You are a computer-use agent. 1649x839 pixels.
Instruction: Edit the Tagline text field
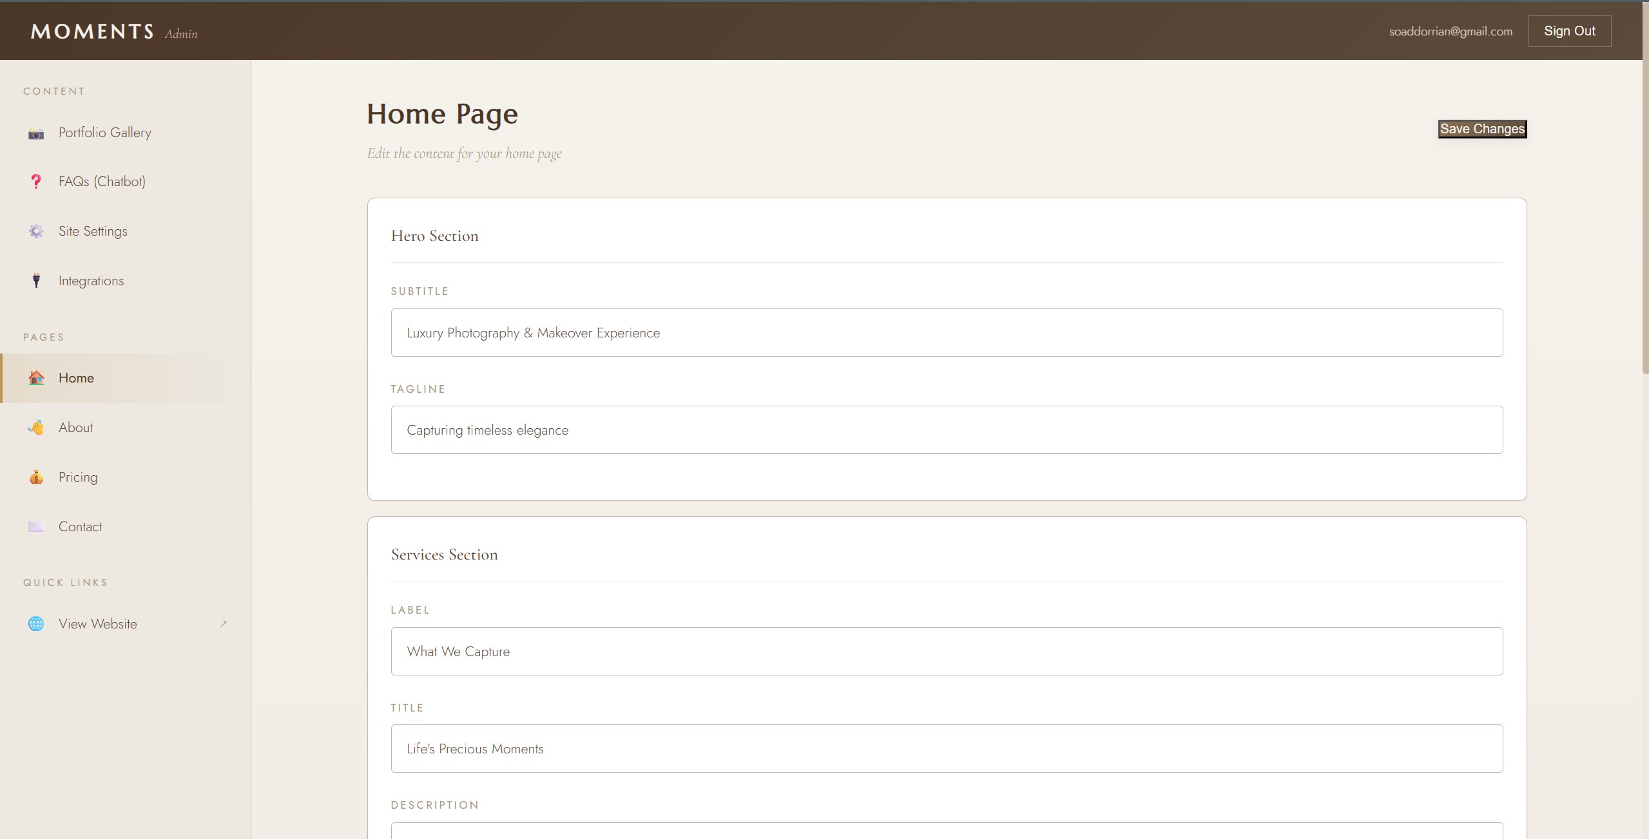click(x=946, y=430)
